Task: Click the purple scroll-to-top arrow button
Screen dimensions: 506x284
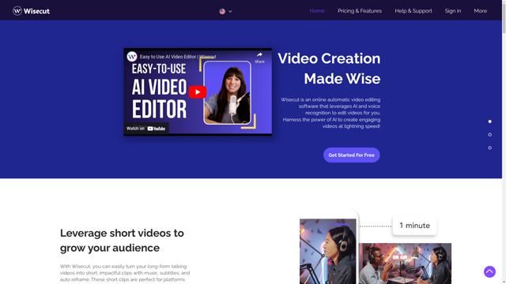Action: 489,271
